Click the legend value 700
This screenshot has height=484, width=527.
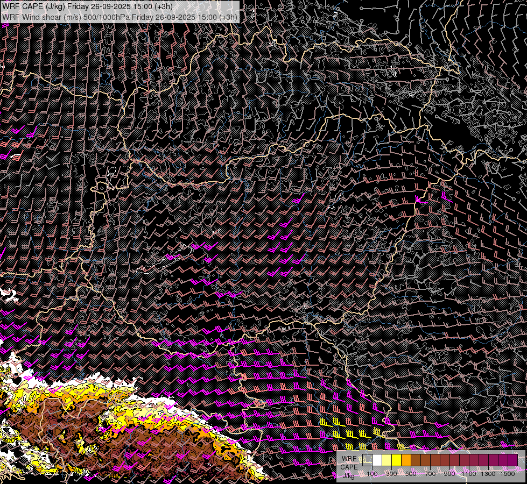point(430,474)
